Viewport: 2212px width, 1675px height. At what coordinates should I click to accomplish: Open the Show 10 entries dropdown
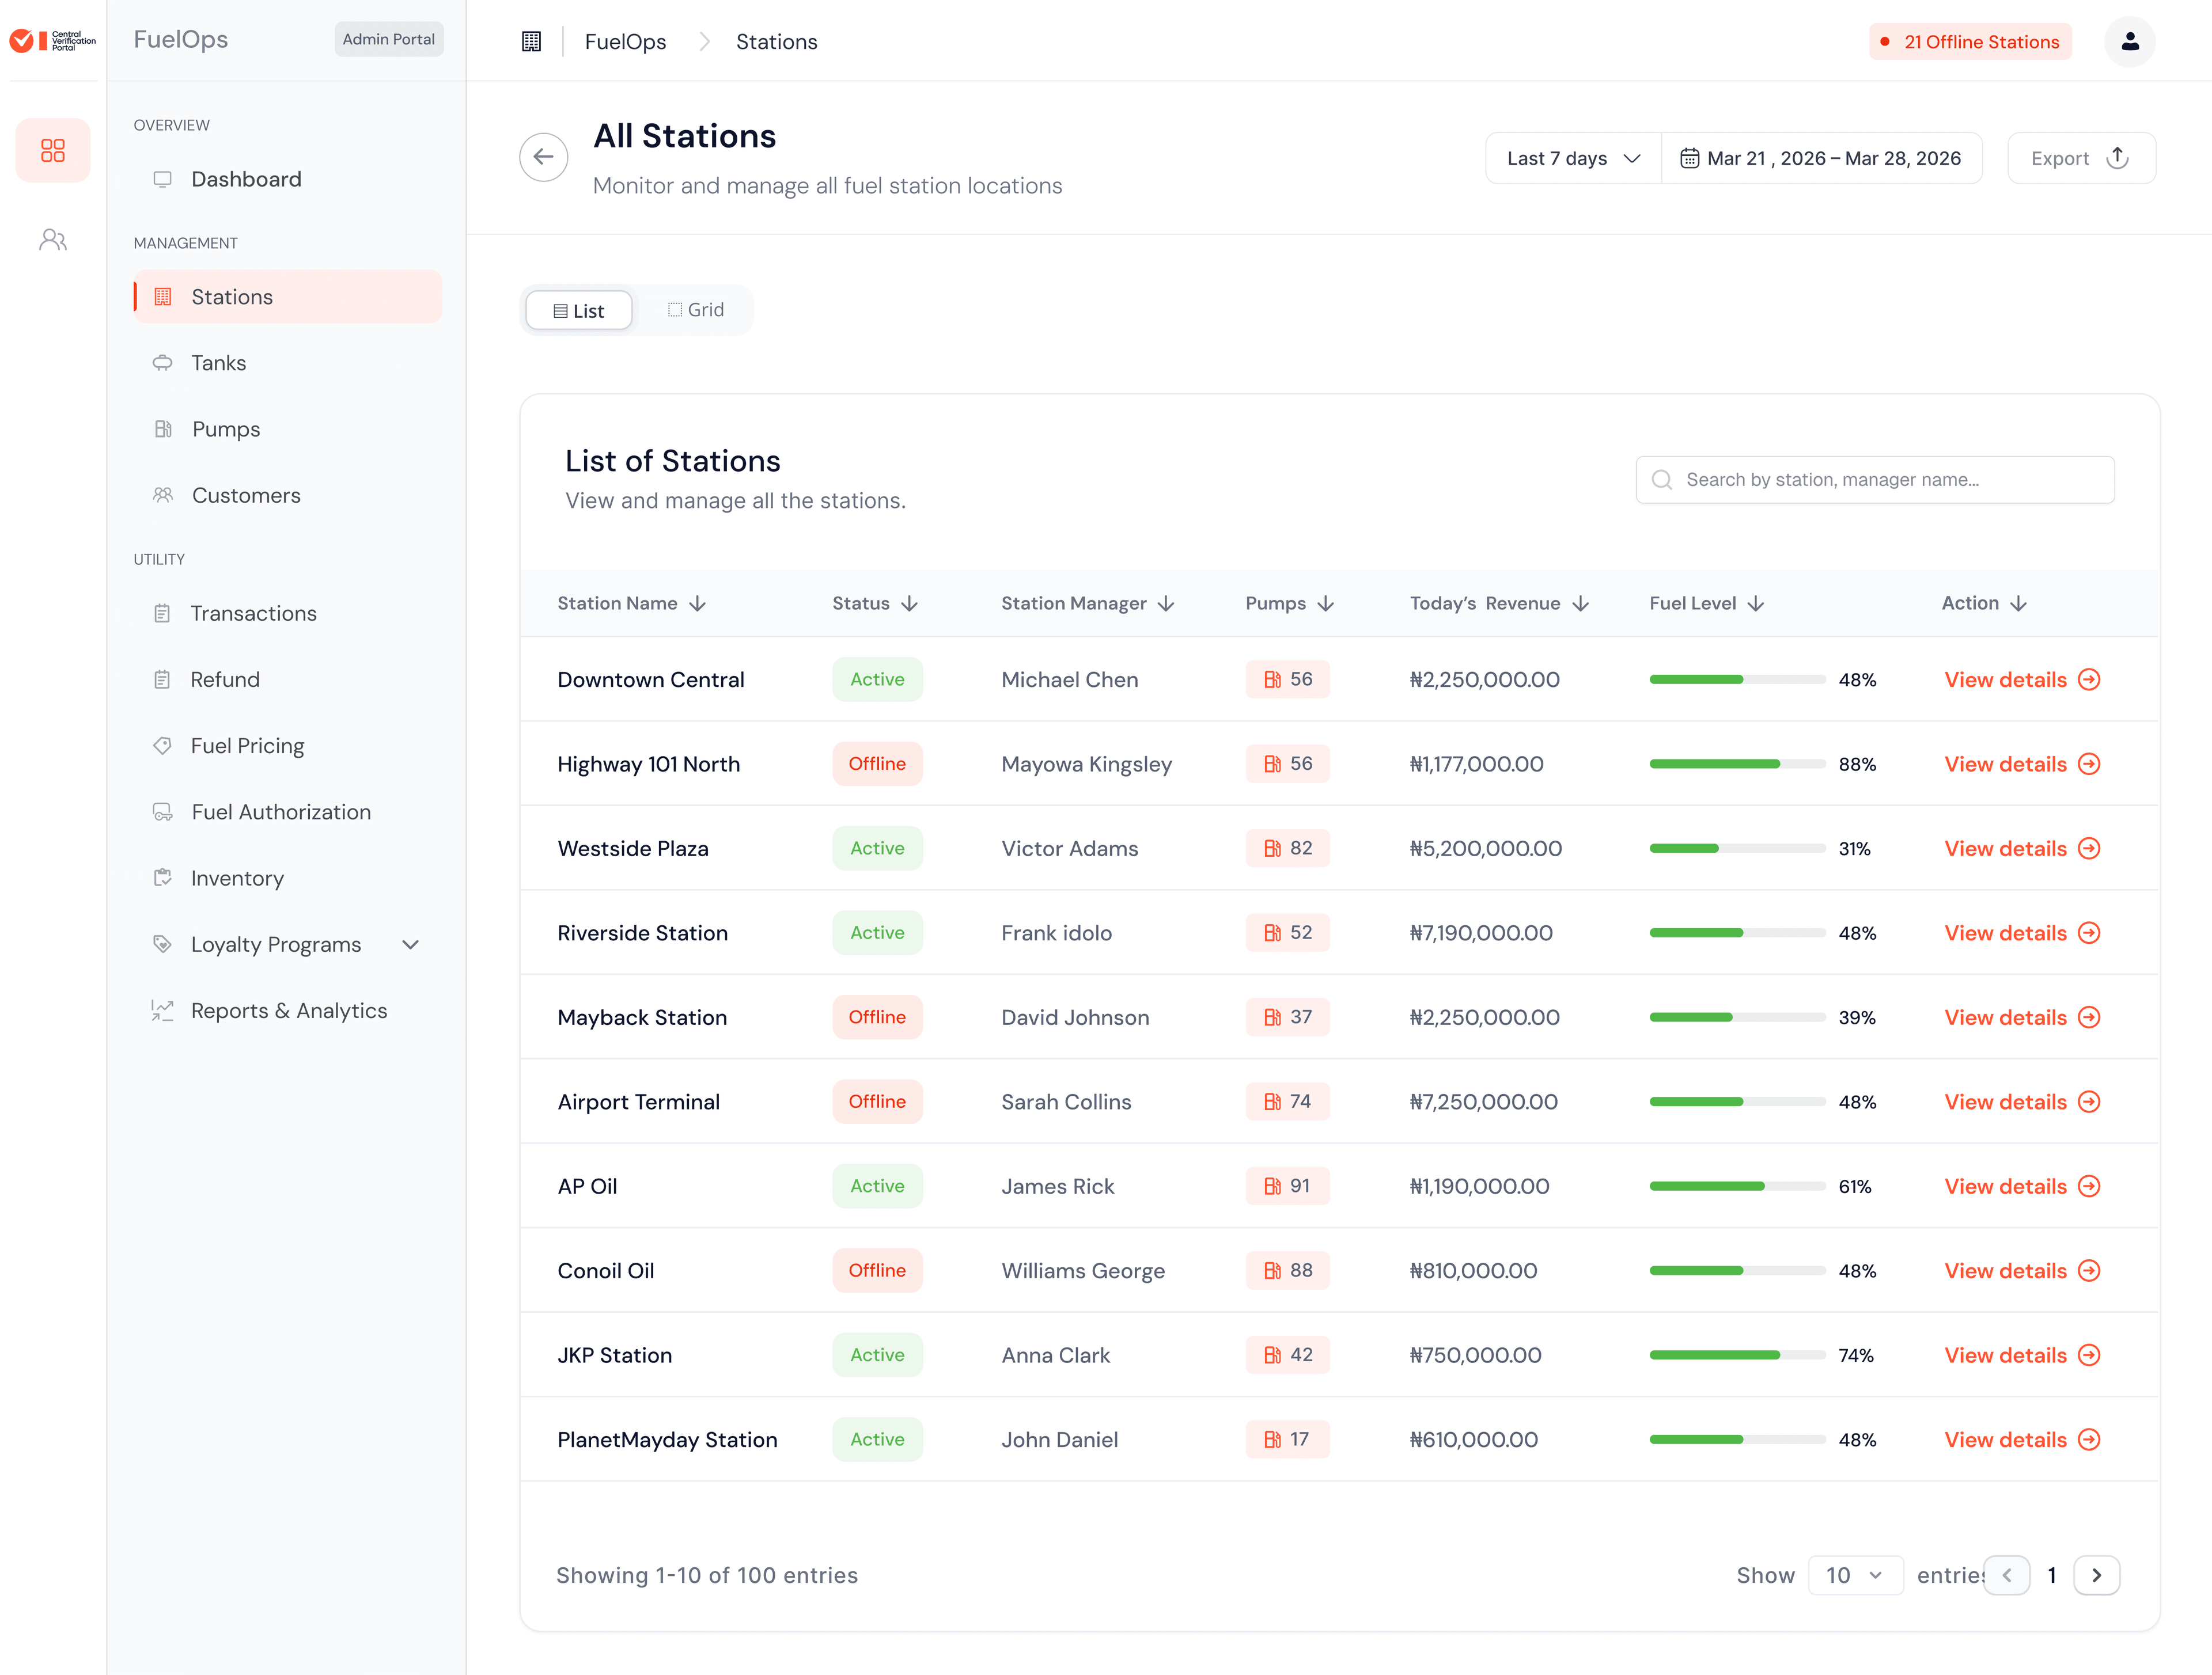pos(1855,1575)
